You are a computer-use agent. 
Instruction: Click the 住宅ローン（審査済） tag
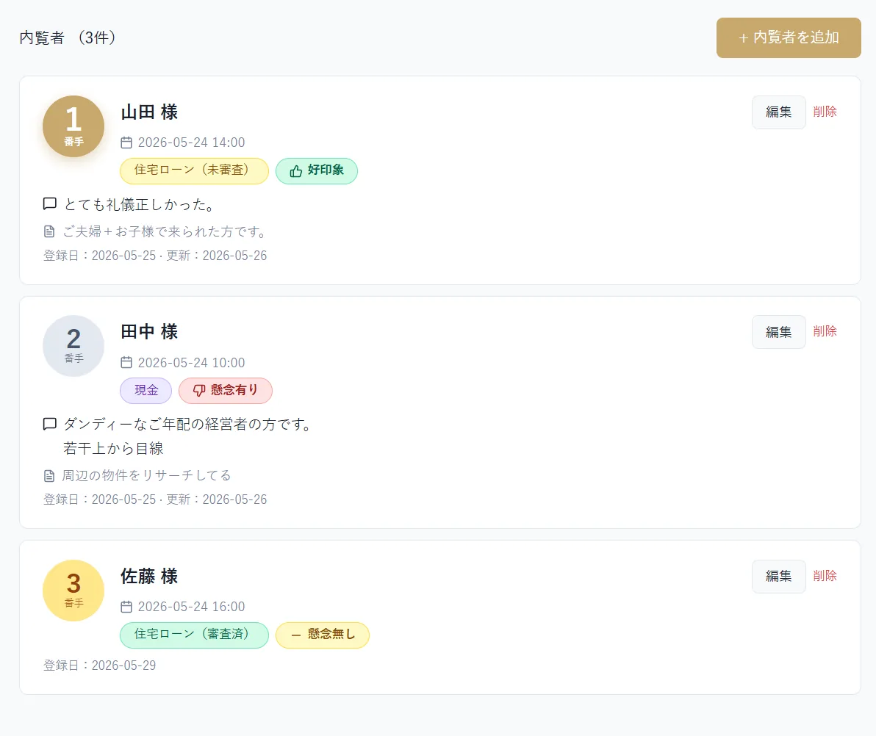click(194, 635)
